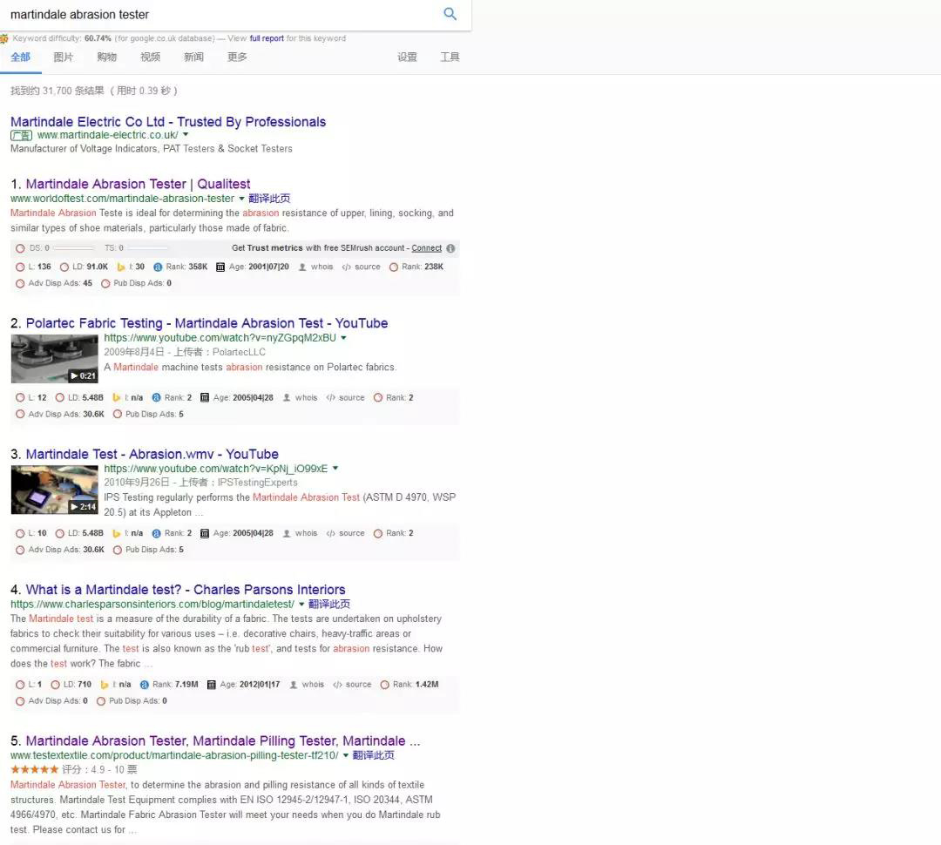Image resolution: width=941 pixels, height=845 pixels.
Task: Expand the arrow beside the Polartec YouTube URL
Action: 343,338
